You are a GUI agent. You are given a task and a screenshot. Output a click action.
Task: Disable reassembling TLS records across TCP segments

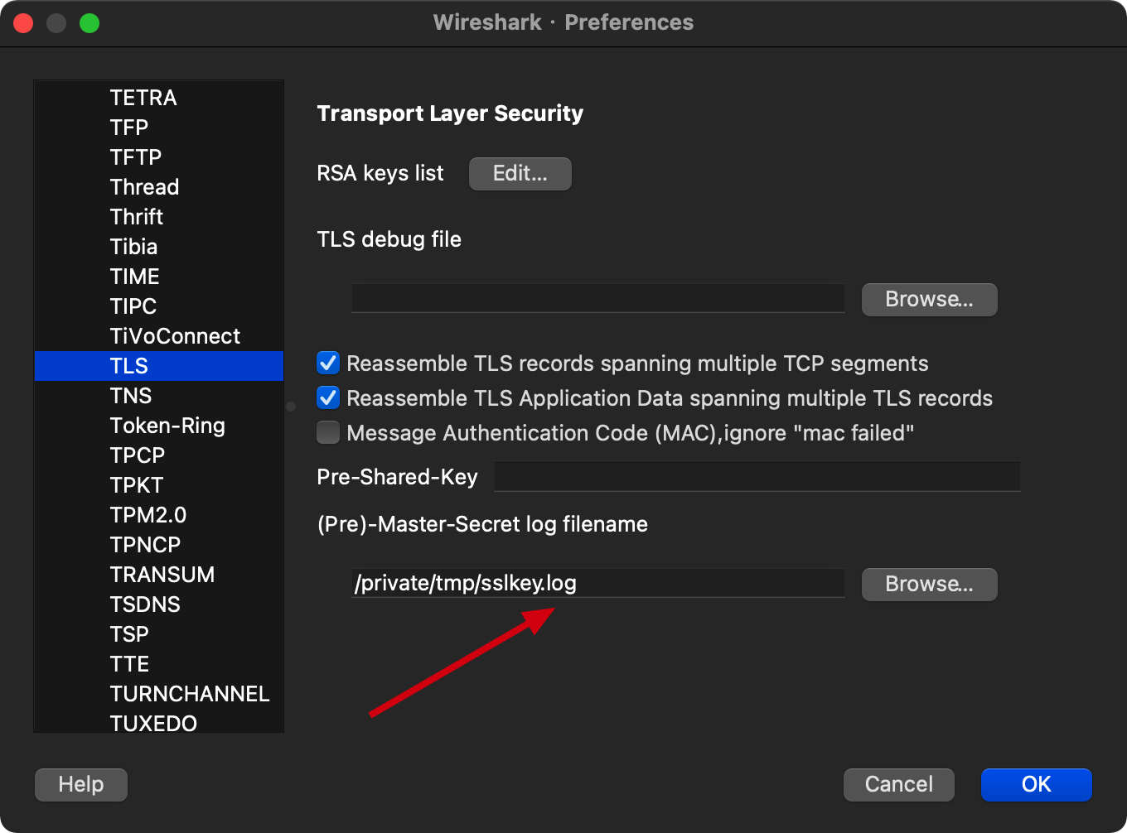[328, 364]
